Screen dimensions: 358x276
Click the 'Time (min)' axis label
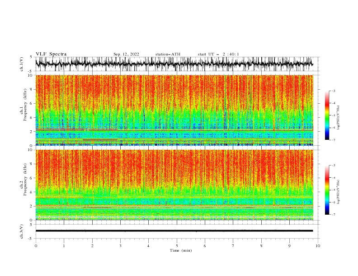[x=181, y=250]
